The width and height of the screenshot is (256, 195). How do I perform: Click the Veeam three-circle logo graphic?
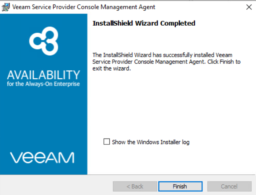(44, 41)
